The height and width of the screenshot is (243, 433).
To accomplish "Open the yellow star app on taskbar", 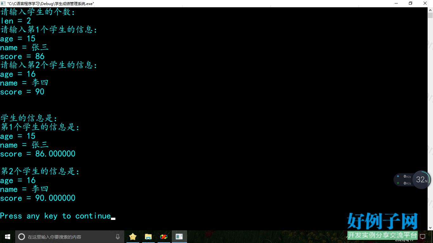I will click(133, 237).
